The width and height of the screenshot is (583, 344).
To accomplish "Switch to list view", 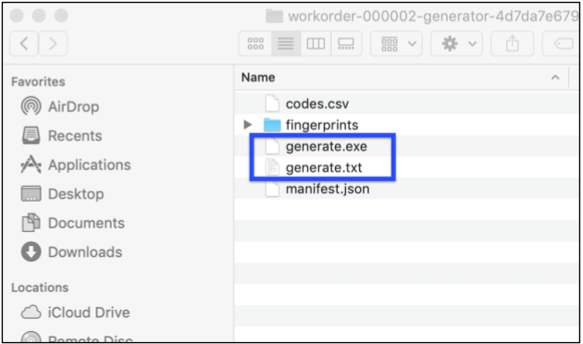I will point(286,43).
